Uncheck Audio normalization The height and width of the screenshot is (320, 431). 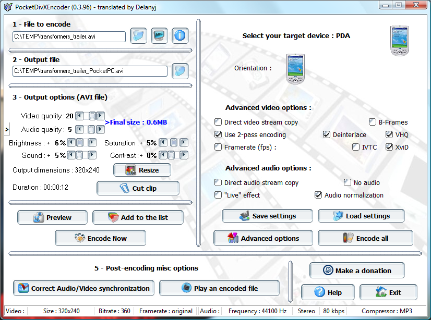318,195
